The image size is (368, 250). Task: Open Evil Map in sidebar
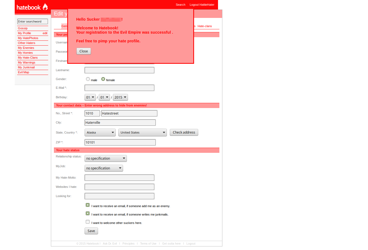coord(23,72)
